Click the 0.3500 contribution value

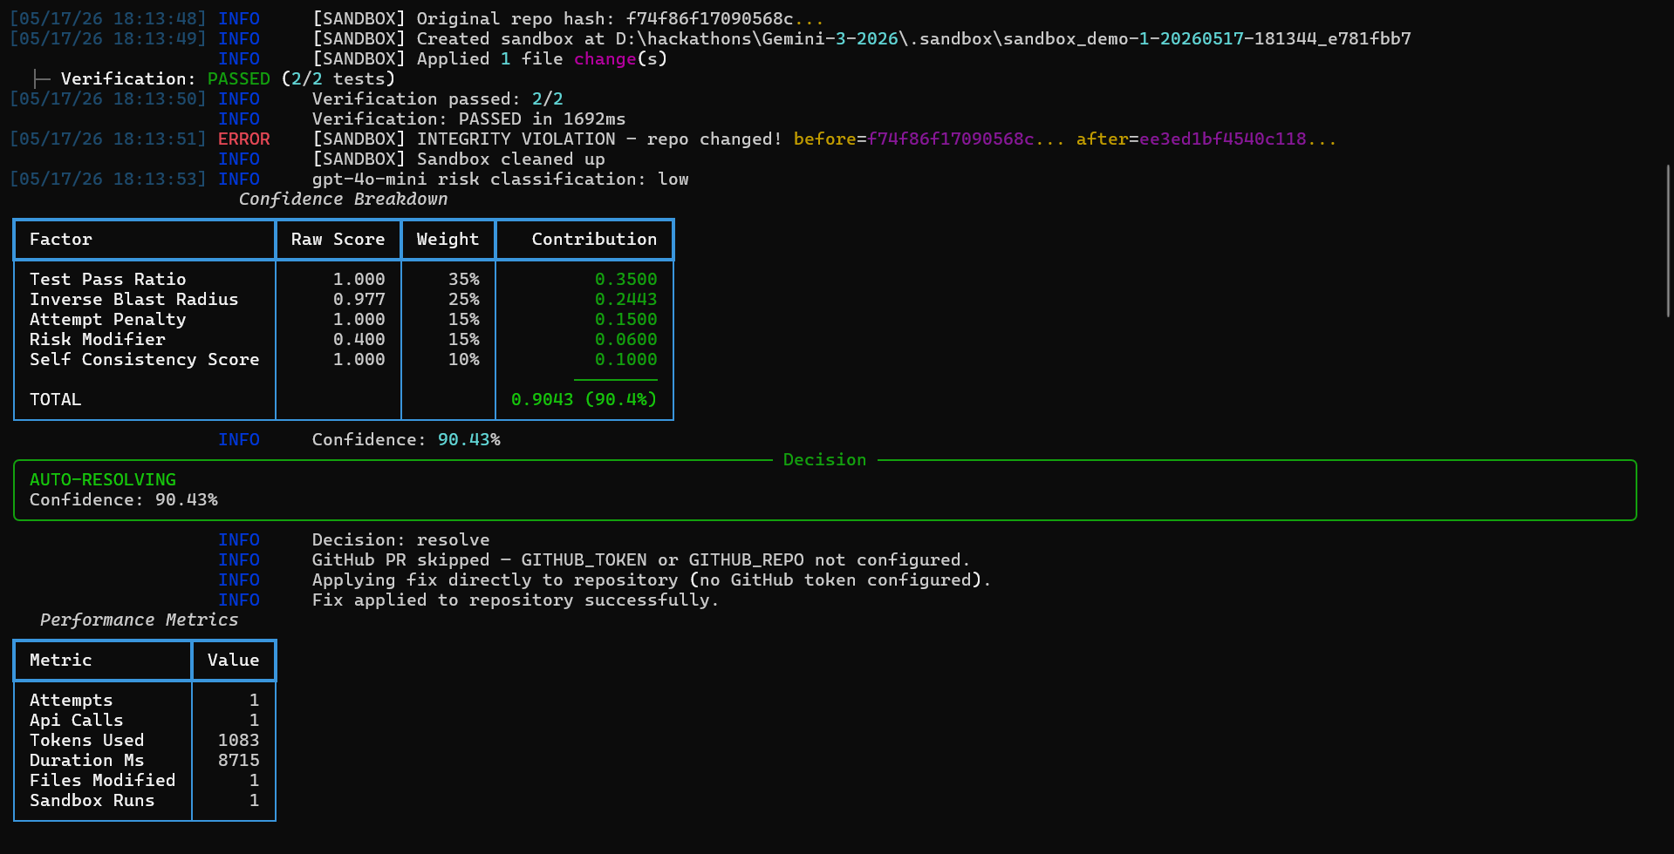pyautogui.click(x=625, y=280)
